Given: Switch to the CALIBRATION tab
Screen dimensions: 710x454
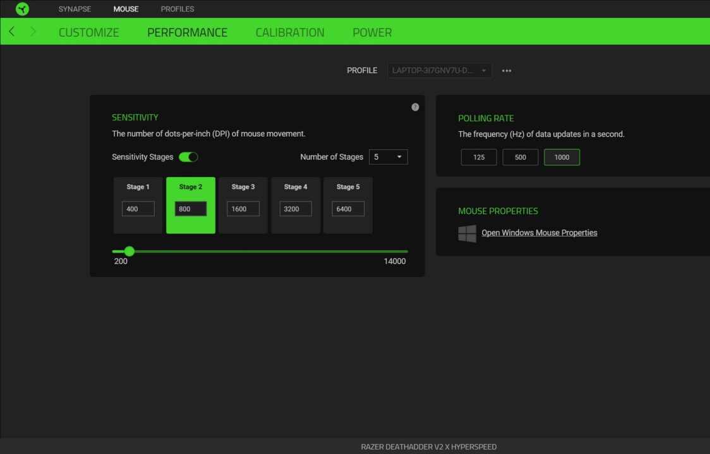Looking at the screenshot, I should coord(290,32).
